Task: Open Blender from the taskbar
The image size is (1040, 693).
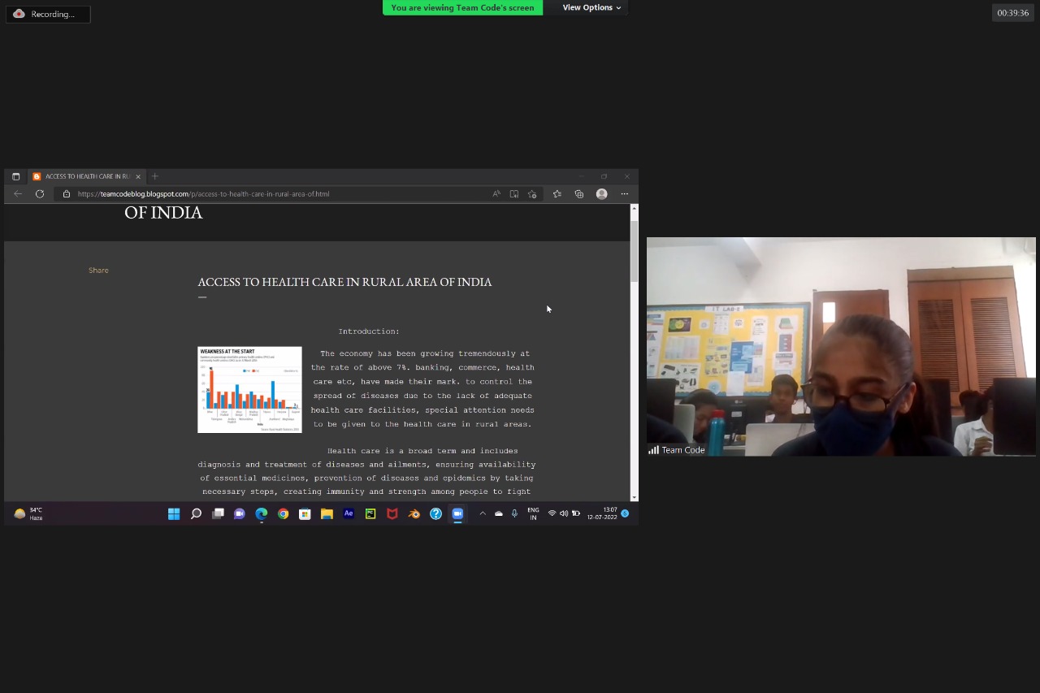Action: (414, 513)
